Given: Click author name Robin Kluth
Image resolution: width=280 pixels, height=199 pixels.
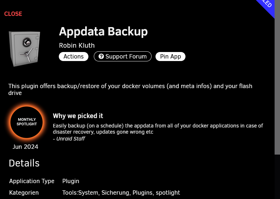Looking at the screenshot, I should click(77, 46).
